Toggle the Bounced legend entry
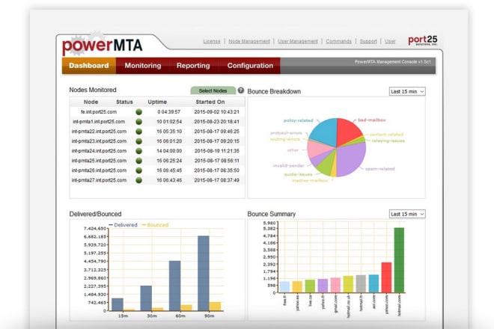 156,225
